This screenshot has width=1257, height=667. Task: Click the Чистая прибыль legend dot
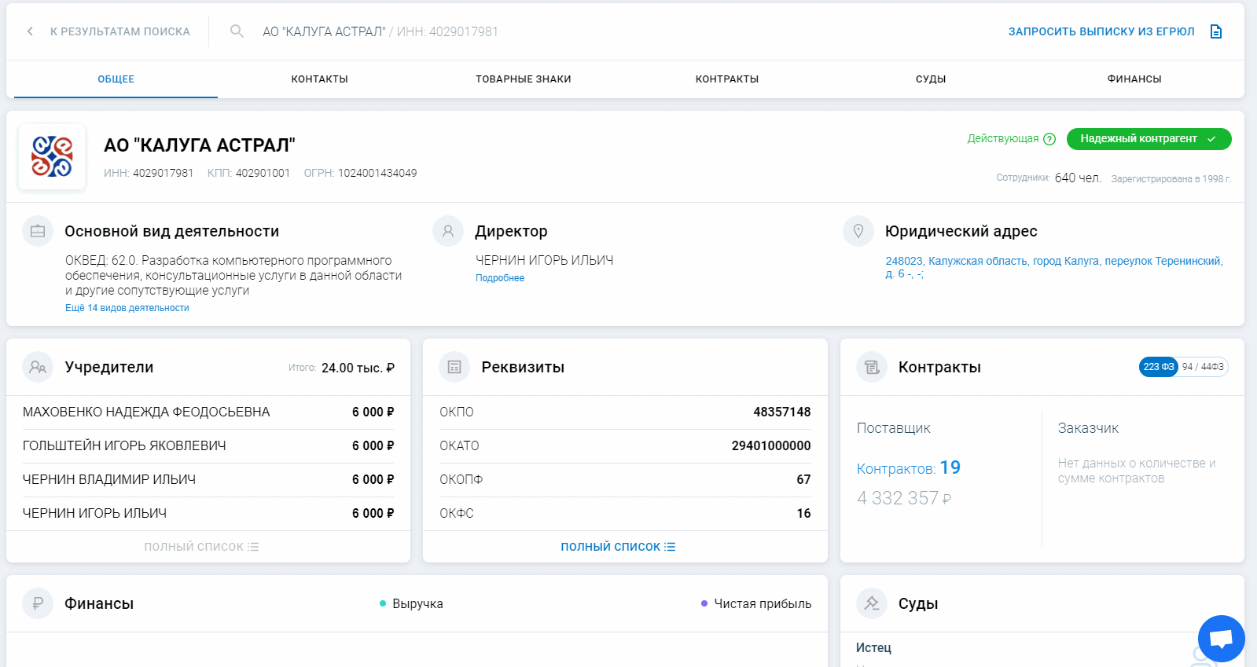[x=704, y=604]
